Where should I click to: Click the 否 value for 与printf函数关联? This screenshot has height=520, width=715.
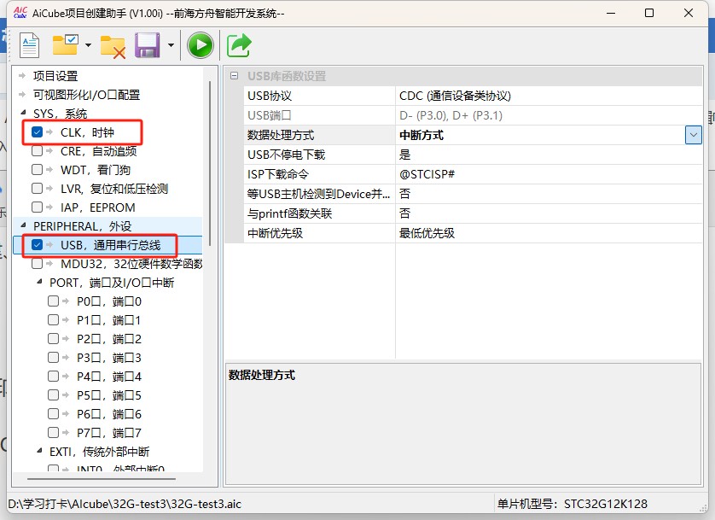pyautogui.click(x=405, y=213)
